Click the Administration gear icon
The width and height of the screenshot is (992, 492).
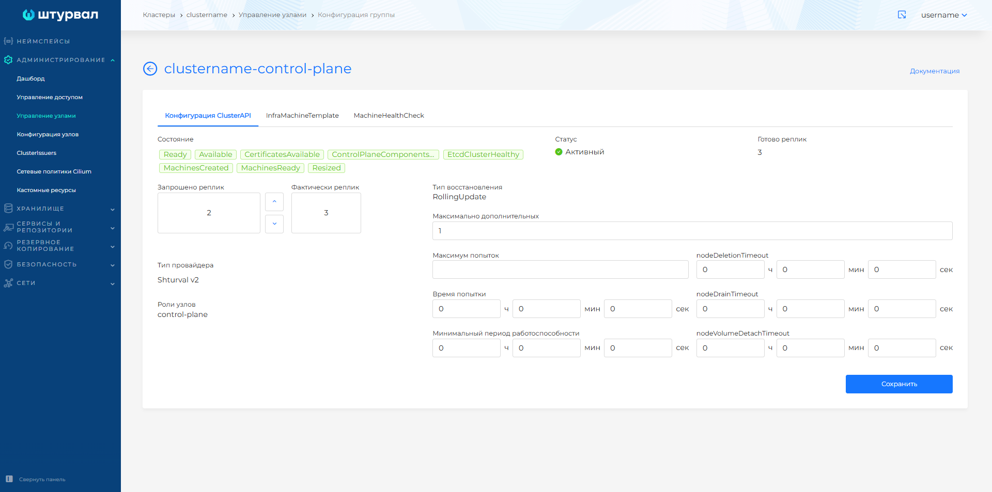(x=8, y=60)
